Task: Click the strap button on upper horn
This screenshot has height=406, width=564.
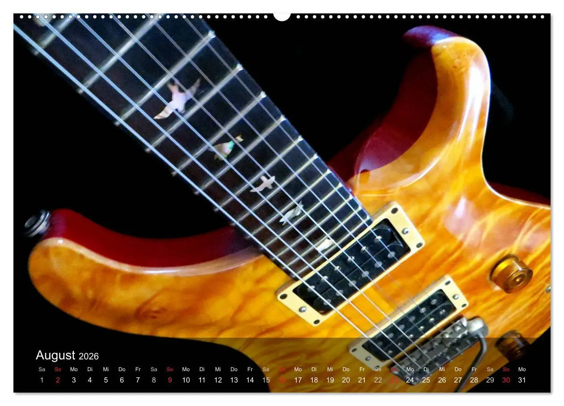Action: pos(38,223)
